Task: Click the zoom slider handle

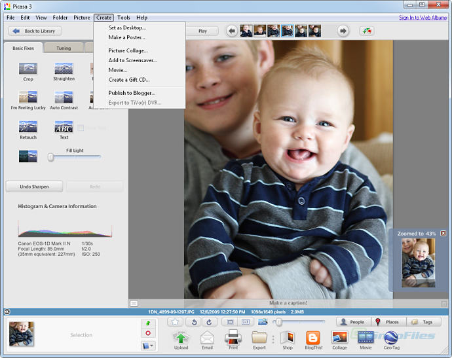Action: 279,322
